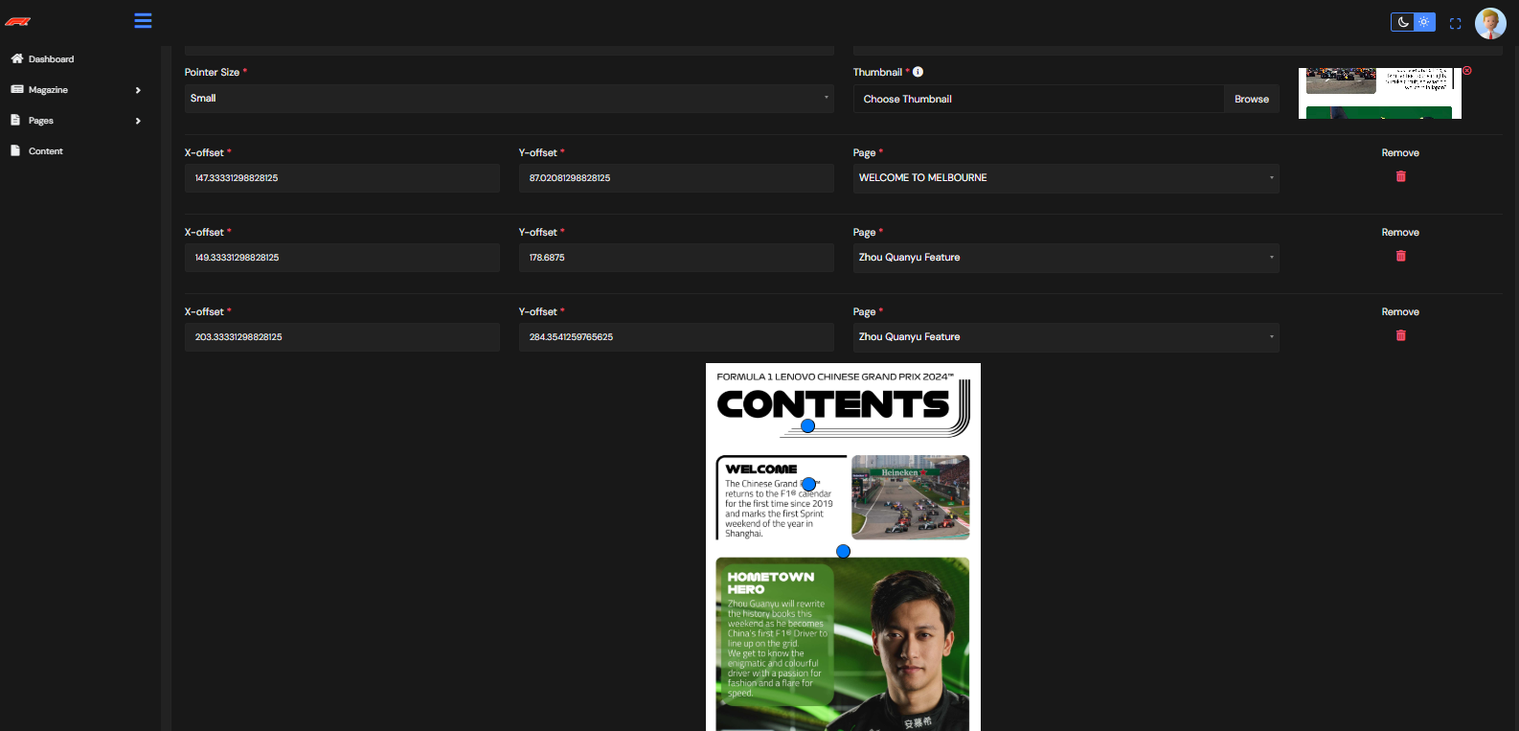Click the CONTENTS title in the page preview
1519x731 pixels.
[833, 404]
